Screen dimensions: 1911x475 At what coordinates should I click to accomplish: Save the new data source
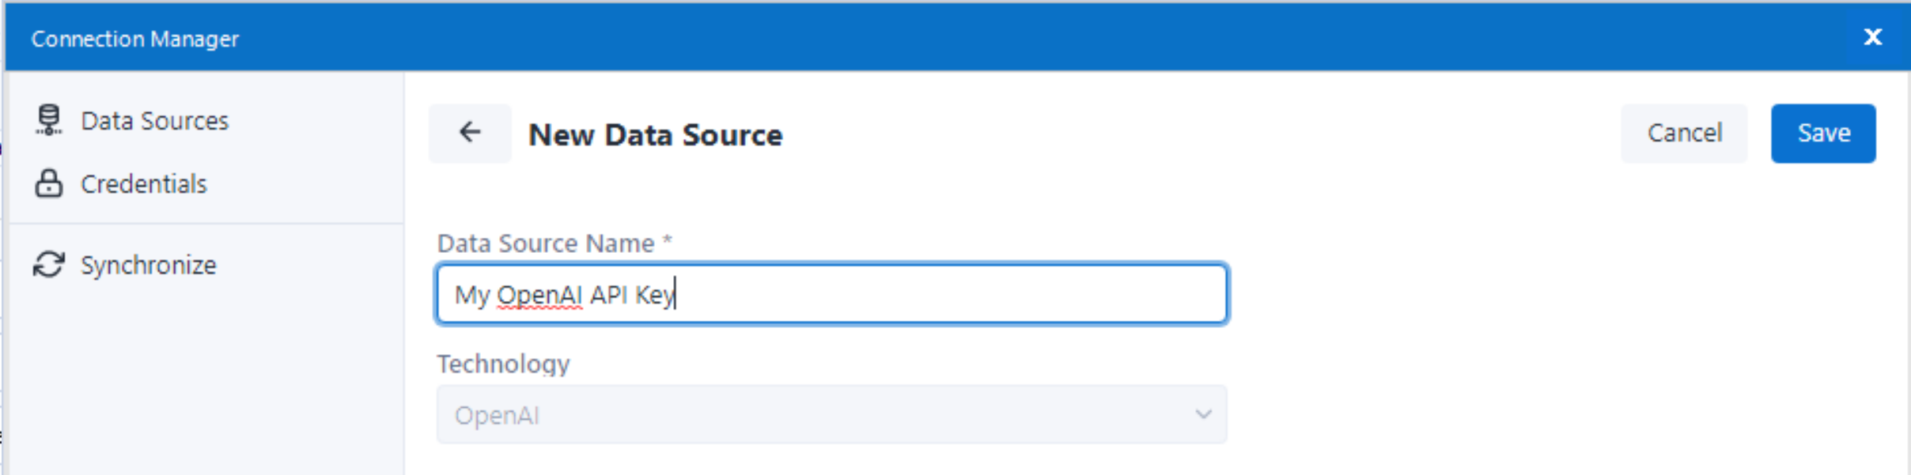(x=1823, y=133)
